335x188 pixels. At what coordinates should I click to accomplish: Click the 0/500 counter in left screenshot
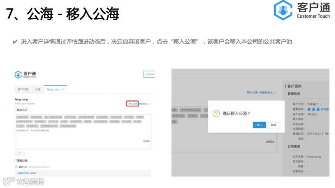pyautogui.click(x=146, y=141)
